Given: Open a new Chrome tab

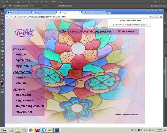Looking at the screenshot, I should click(x=109, y=13).
